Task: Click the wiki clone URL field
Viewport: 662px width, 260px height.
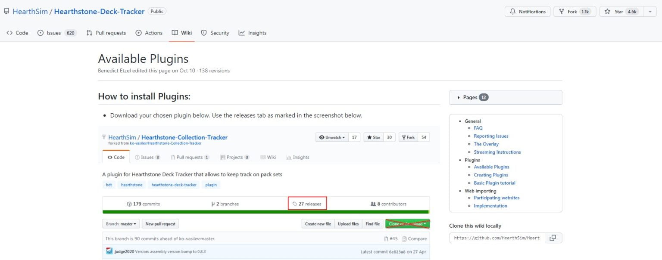Action: click(497, 238)
